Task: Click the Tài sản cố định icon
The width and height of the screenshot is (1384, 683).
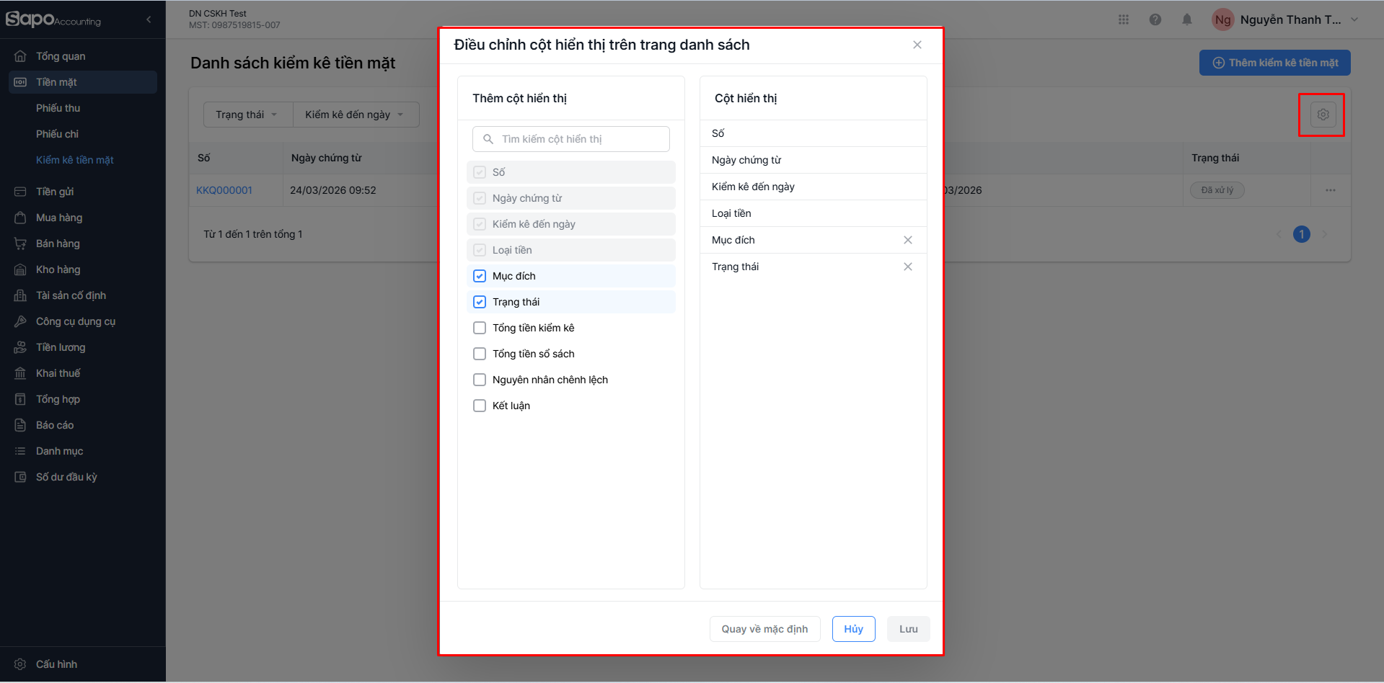Action: [20, 295]
